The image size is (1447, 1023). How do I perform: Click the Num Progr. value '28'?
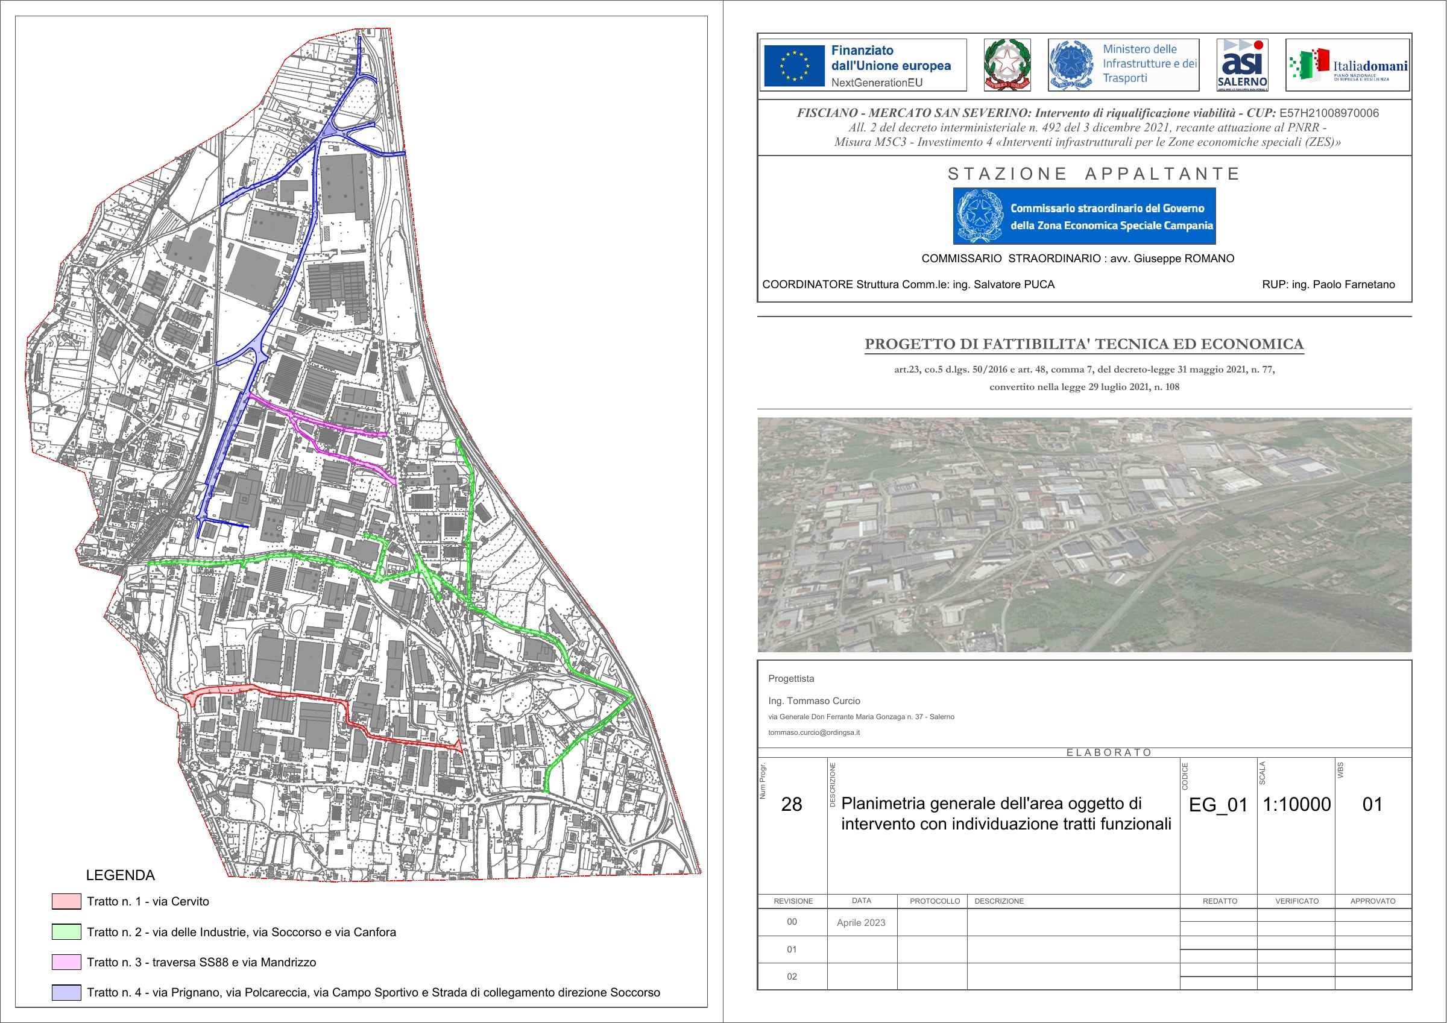point(792,804)
